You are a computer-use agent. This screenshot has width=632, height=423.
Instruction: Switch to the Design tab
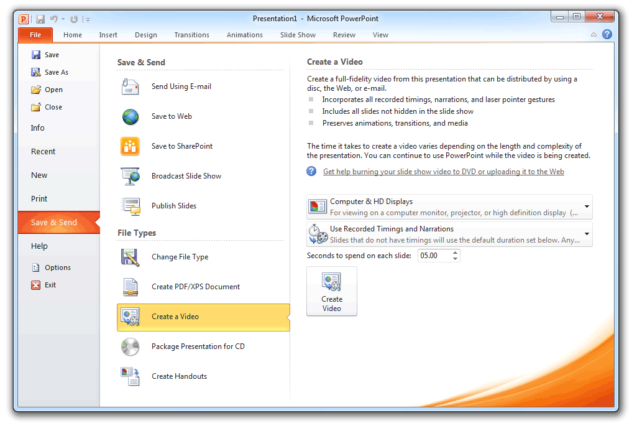click(146, 35)
